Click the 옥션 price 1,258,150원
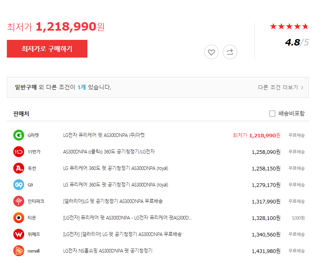Image resolution: width=321 pixels, height=261 pixels. [x=266, y=168]
